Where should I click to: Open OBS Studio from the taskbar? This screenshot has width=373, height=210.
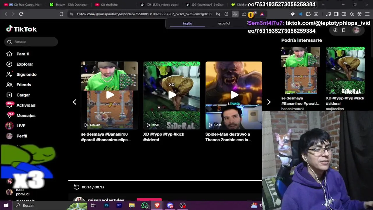point(183,205)
